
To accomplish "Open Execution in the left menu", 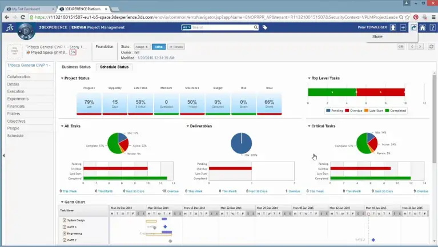I will (15, 91).
